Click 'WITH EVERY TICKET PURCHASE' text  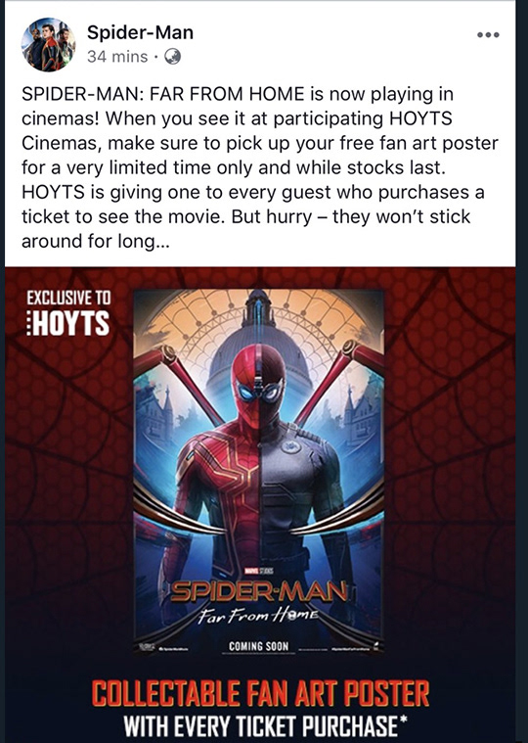[x=264, y=726]
